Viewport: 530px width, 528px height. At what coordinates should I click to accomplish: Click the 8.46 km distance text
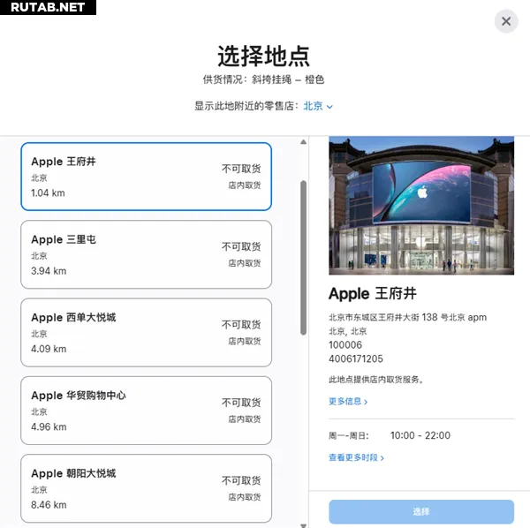(x=49, y=505)
